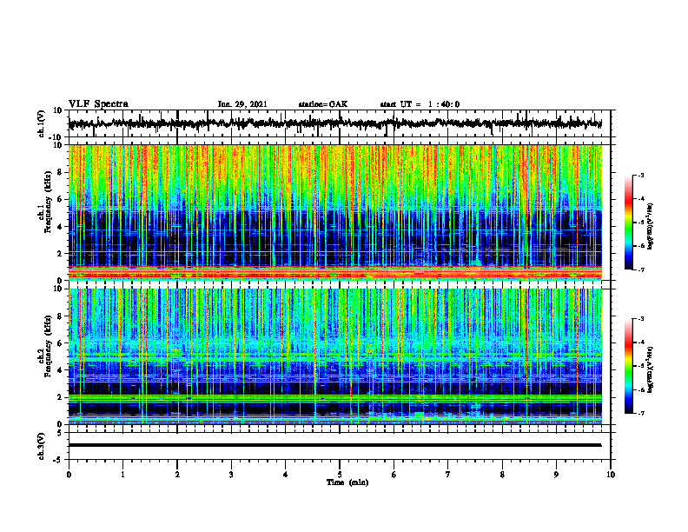Click the time axis tick label '0'
688x532 pixels.
pos(69,475)
